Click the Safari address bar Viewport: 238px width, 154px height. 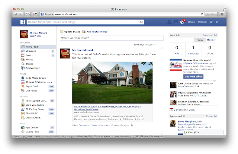(x=122, y=14)
